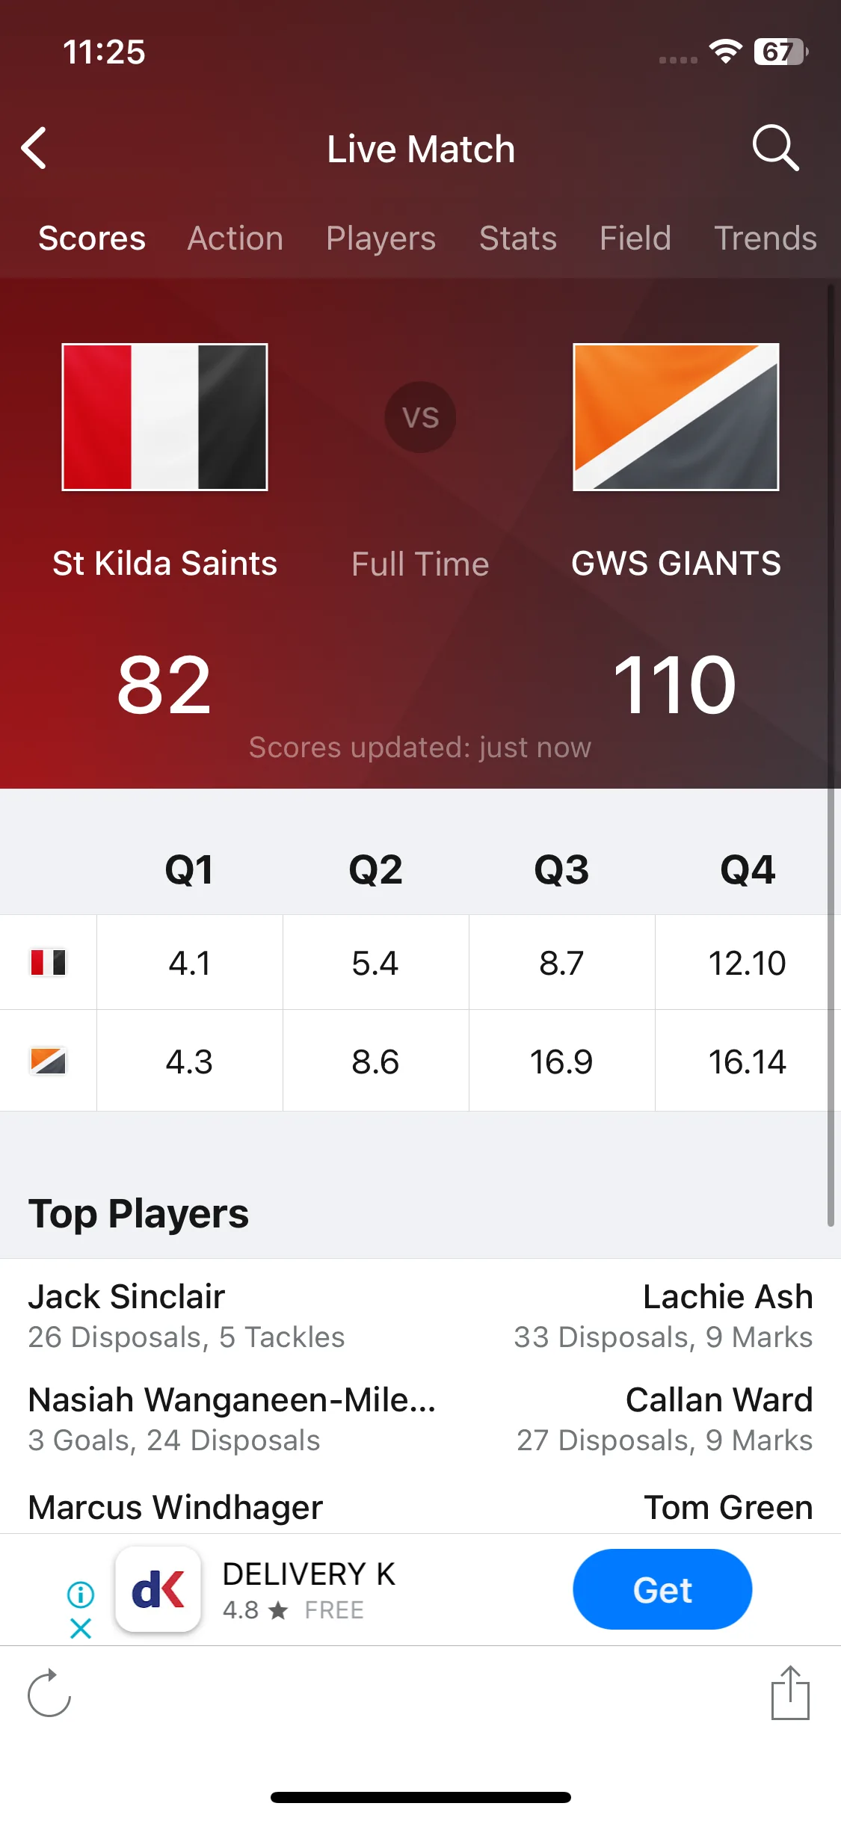The image size is (841, 1821).
Task: Tap the Delivery K app icon
Action: coord(158,1589)
